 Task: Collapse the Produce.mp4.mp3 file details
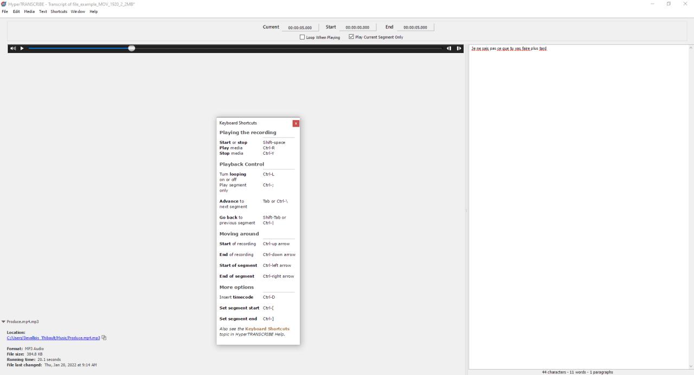tap(3, 321)
